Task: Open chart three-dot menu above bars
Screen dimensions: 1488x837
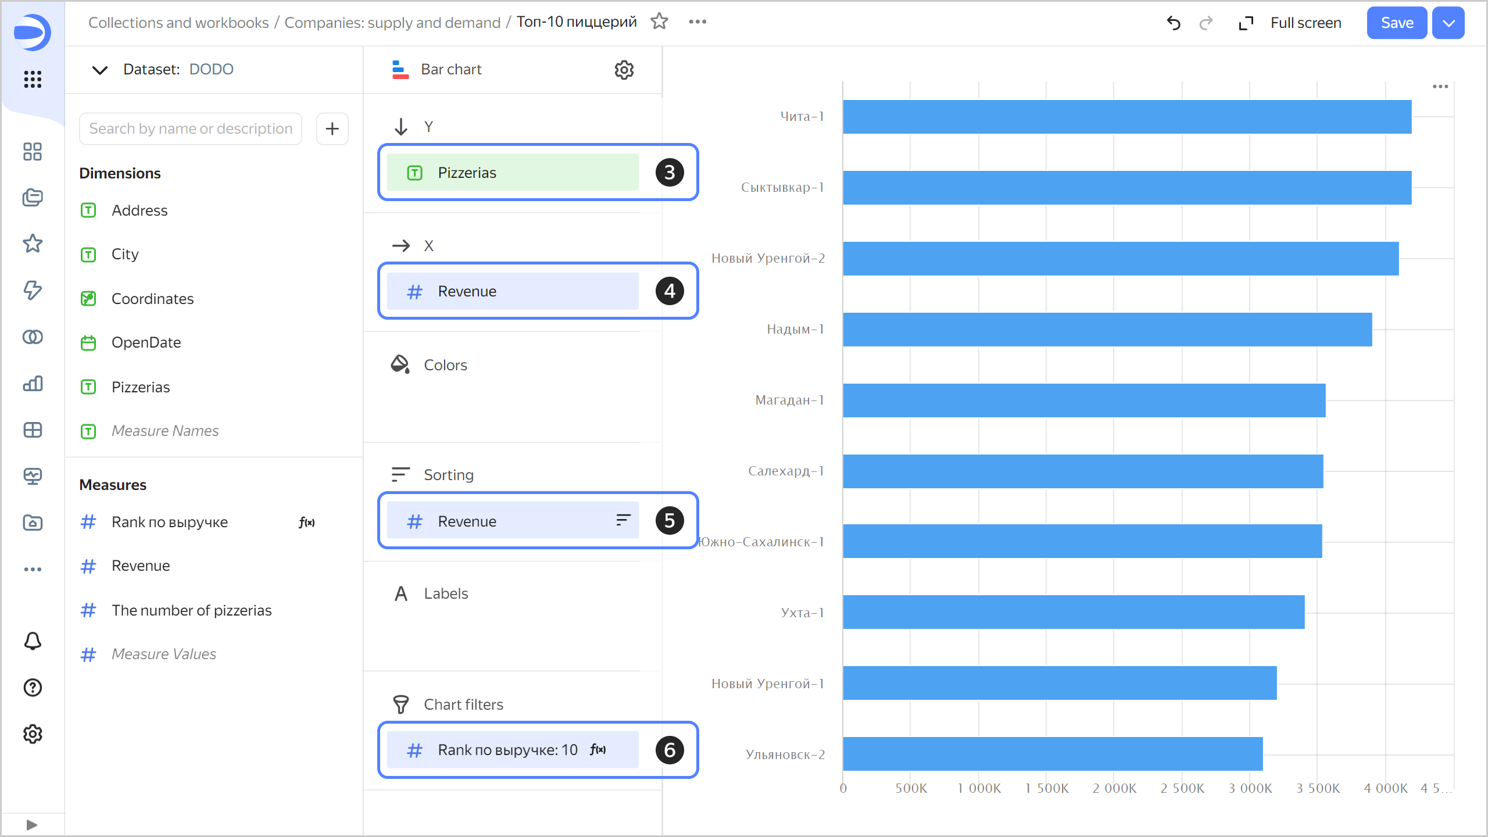Action: (x=1440, y=87)
